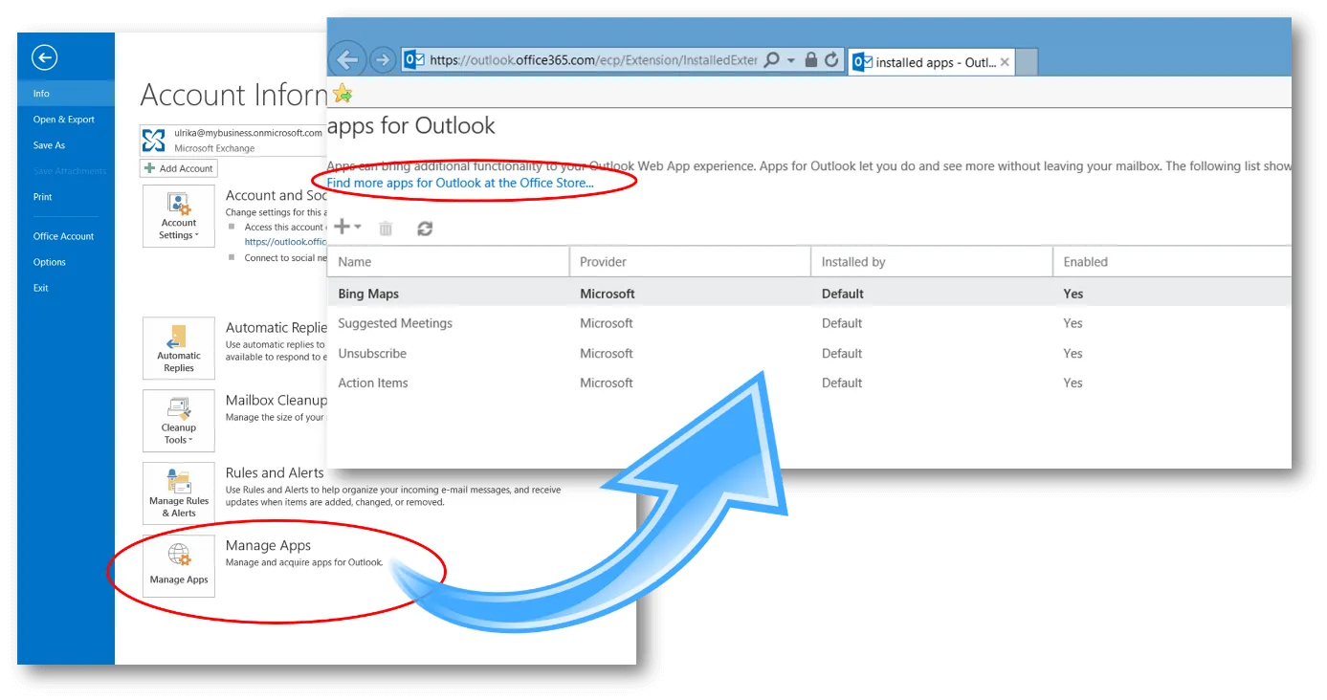Select the Suggested Meetings row
This screenshot has width=1327, height=700.
tap(809, 323)
